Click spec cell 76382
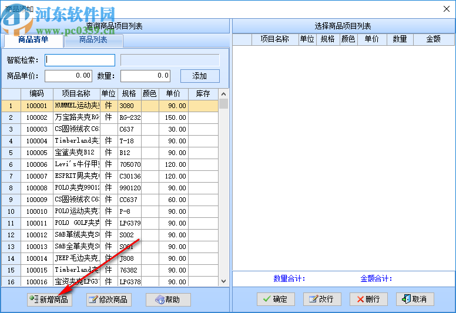 pos(130,270)
